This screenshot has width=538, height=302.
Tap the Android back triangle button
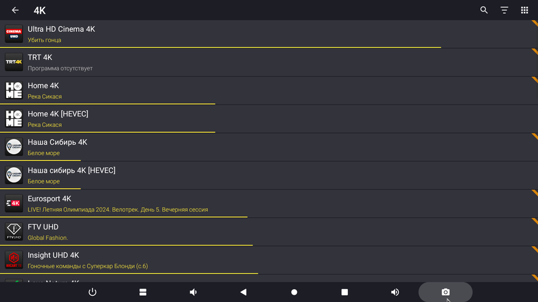click(244, 292)
